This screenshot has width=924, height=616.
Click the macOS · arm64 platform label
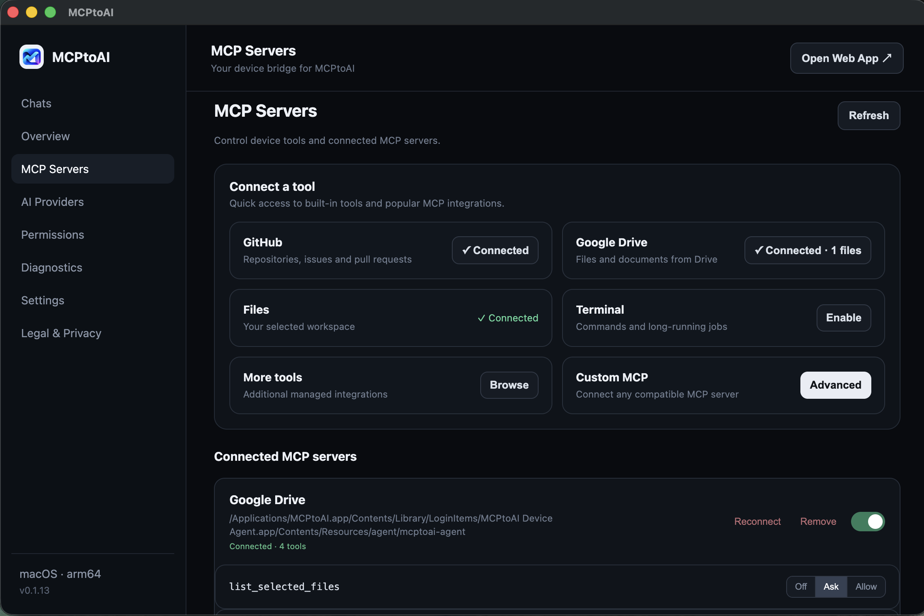click(x=60, y=574)
